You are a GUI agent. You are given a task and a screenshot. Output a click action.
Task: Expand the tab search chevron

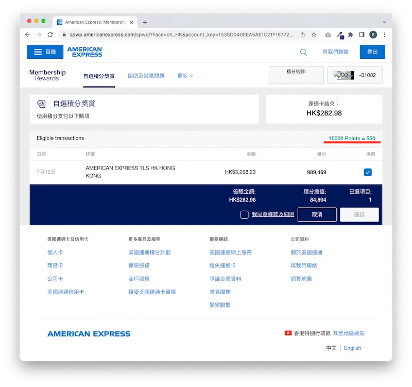[x=384, y=22]
